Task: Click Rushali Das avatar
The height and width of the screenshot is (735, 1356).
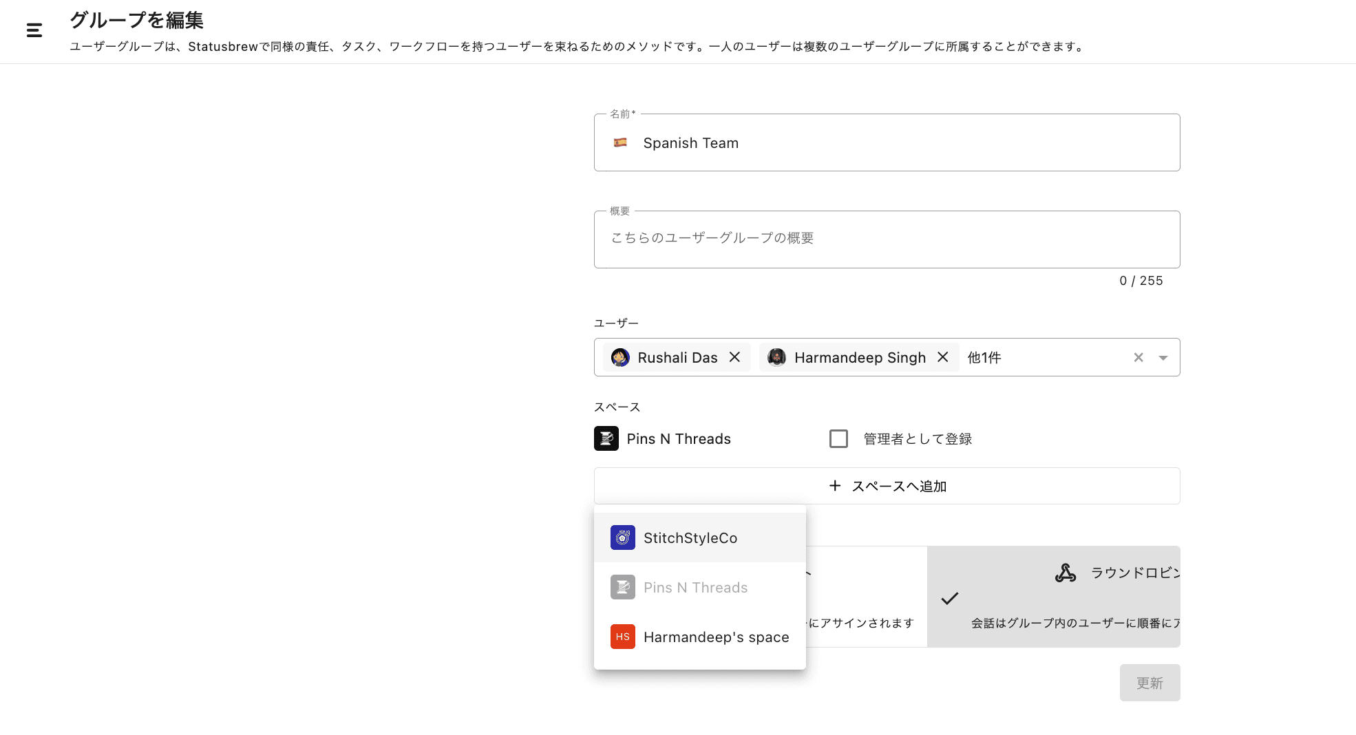Action: coord(620,358)
